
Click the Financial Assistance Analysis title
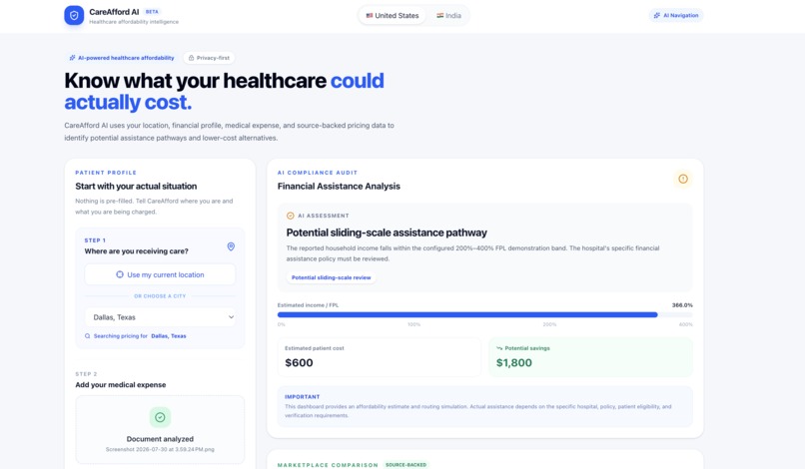click(339, 187)
